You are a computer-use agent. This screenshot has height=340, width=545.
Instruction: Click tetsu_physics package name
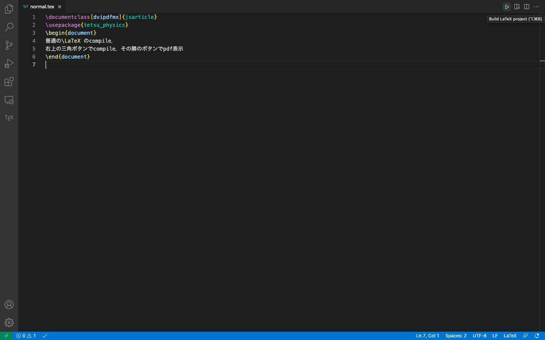pyautogui.click(x=104, y=25)
